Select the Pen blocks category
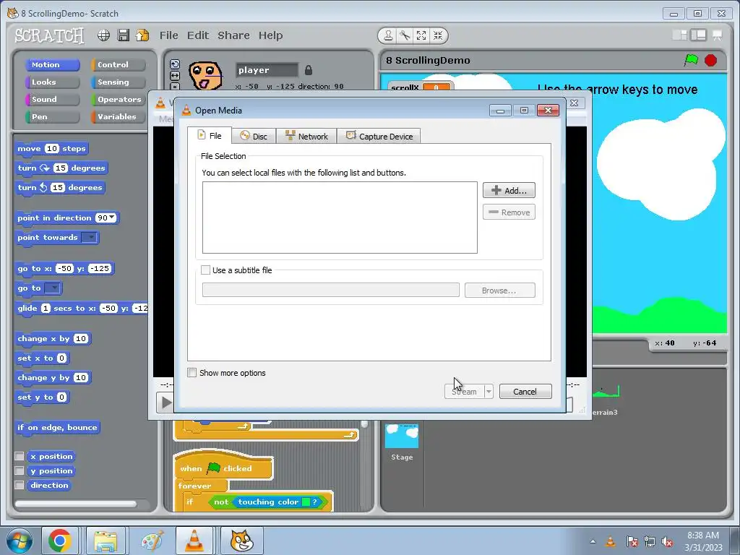The width and height of the screenshot is (740, 555). 52,116
